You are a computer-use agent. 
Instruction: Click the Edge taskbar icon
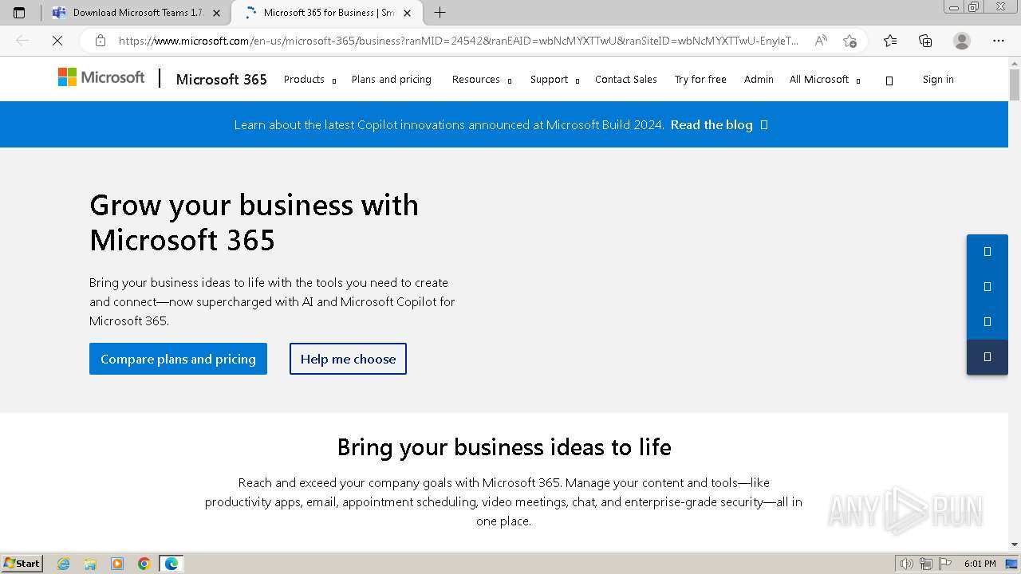[x=171, y=564]
